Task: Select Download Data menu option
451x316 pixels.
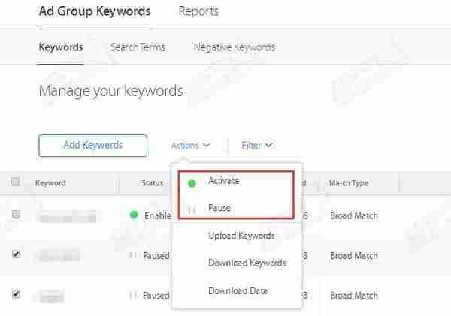Action: pyautogui.click(x=237, y=291)
